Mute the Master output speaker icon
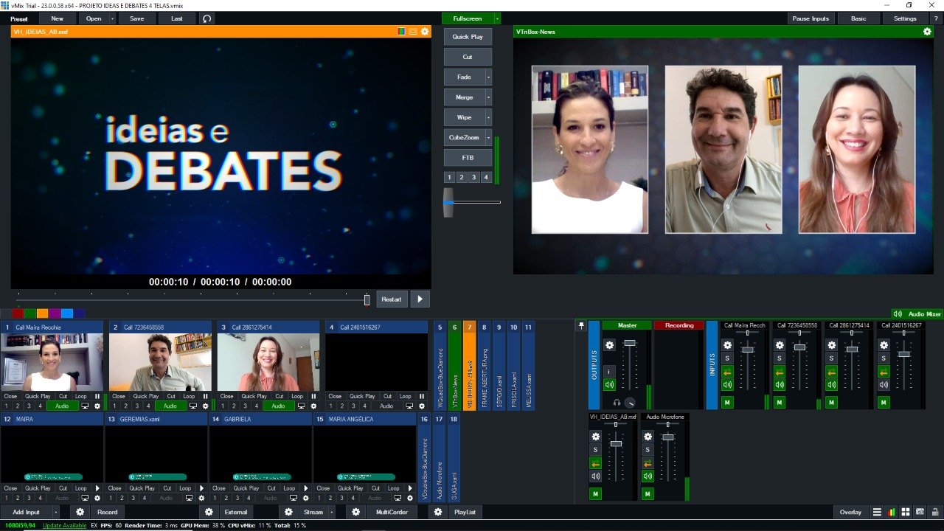 coord(609,384)
